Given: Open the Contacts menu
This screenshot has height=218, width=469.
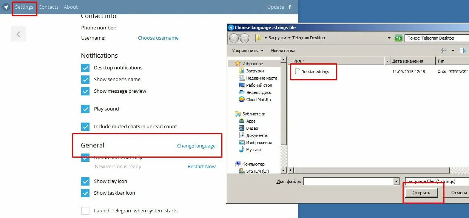Looking at the screenshot, I should coord(48,7).
